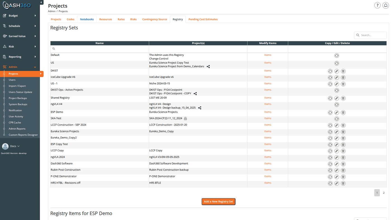Expand the Budget menu
Image resolution: width=391 pixels, height=220 pixels.
click(x=20, y=16)
